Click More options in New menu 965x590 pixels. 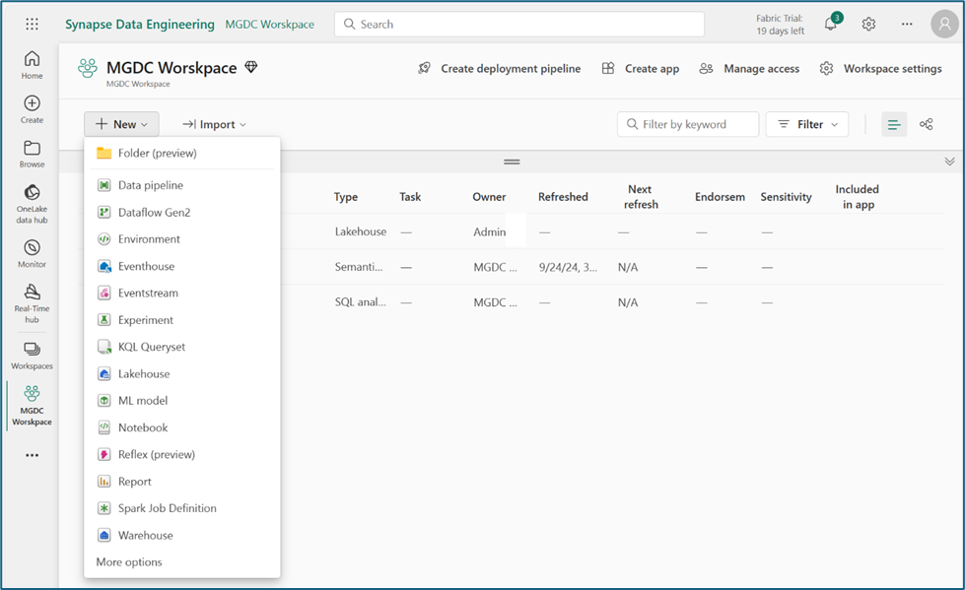129,562
